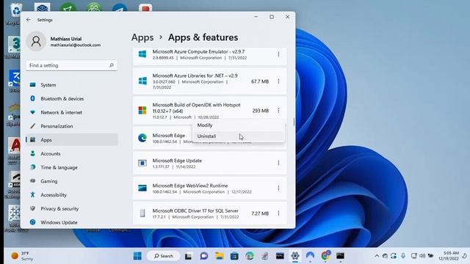
Task: Open Microsoft Edge from the taskbar
Action: pyautogui.click(x=250, y=256)
